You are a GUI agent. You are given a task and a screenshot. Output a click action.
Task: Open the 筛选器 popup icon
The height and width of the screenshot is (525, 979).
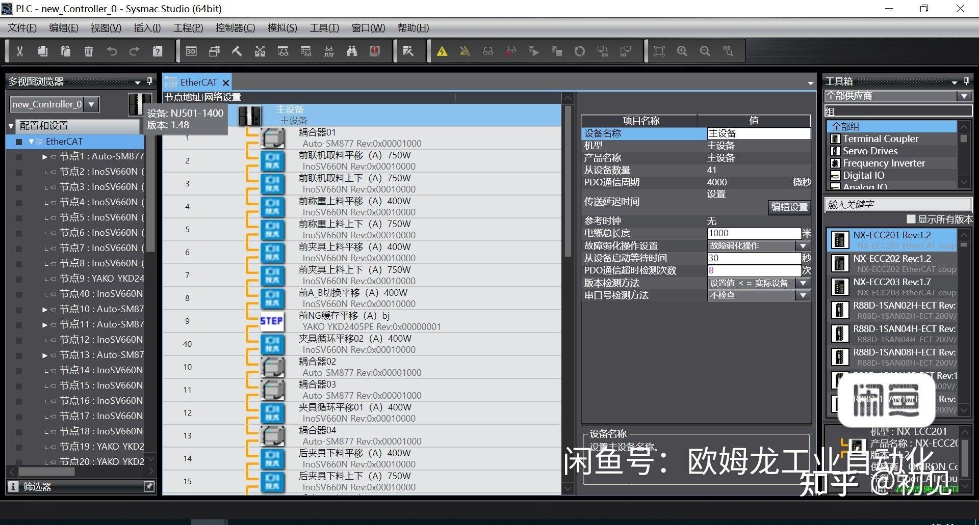(x=149, y=487)
